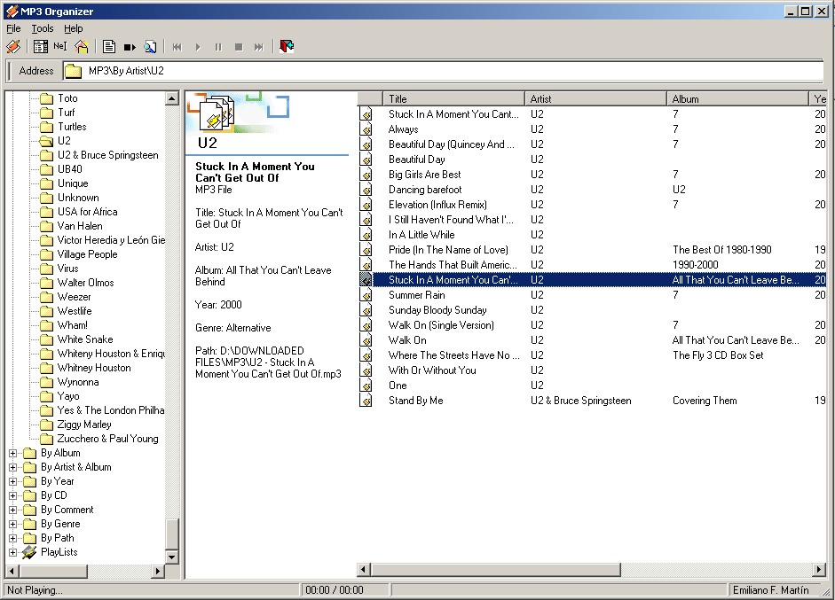Select the USA for Africa folder
Screen dimensions: 835x600
87,212
